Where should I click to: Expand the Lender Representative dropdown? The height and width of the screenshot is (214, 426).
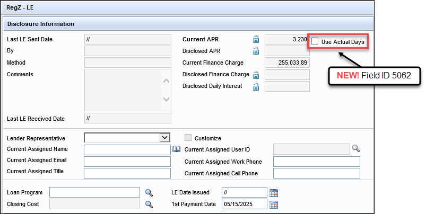164,138
